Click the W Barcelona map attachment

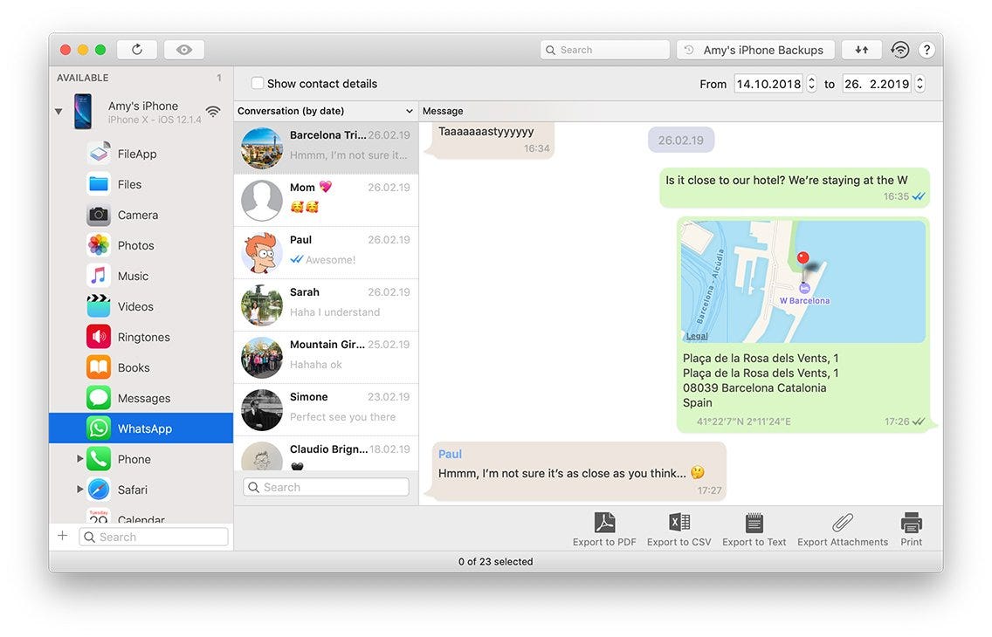tap(803, 282)
